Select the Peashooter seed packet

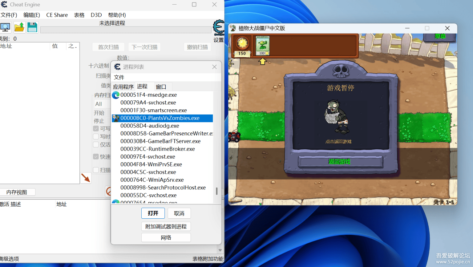263,46
